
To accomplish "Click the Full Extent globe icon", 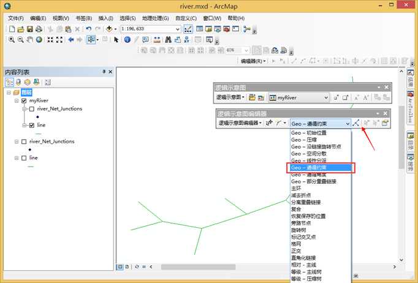I will [x=39, y=40].
